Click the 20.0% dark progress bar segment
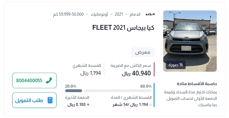The height and width of the screenshot is (118, 229). (74, 91)
